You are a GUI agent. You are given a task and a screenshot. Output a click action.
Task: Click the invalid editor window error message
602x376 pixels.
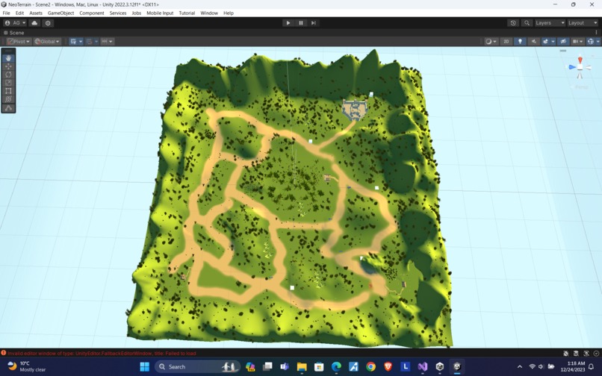coord(102,354)
